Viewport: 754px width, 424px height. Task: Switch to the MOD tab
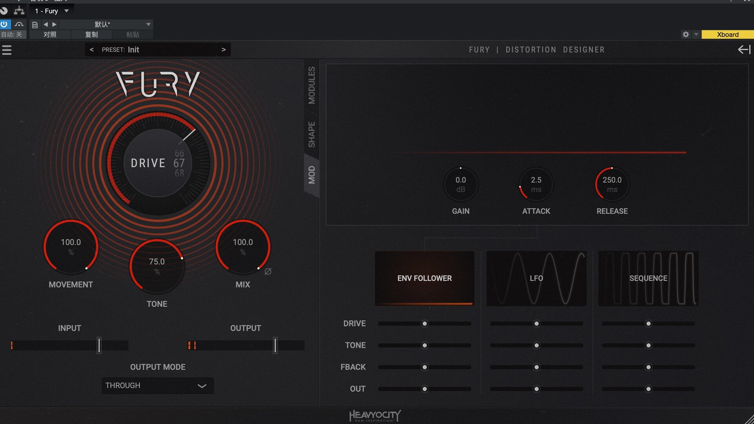(x=311, y=175)
